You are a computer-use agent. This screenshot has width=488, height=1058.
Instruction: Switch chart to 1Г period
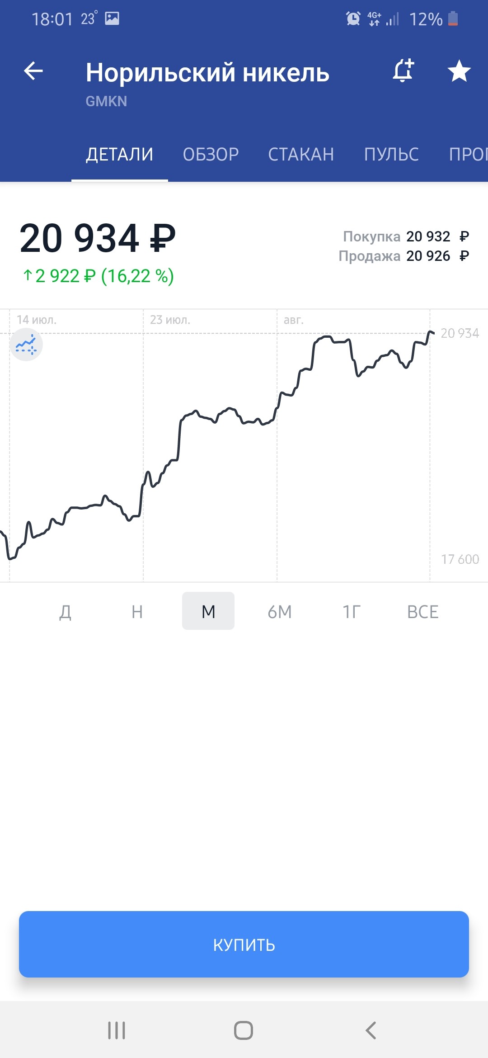coord(351,612)
